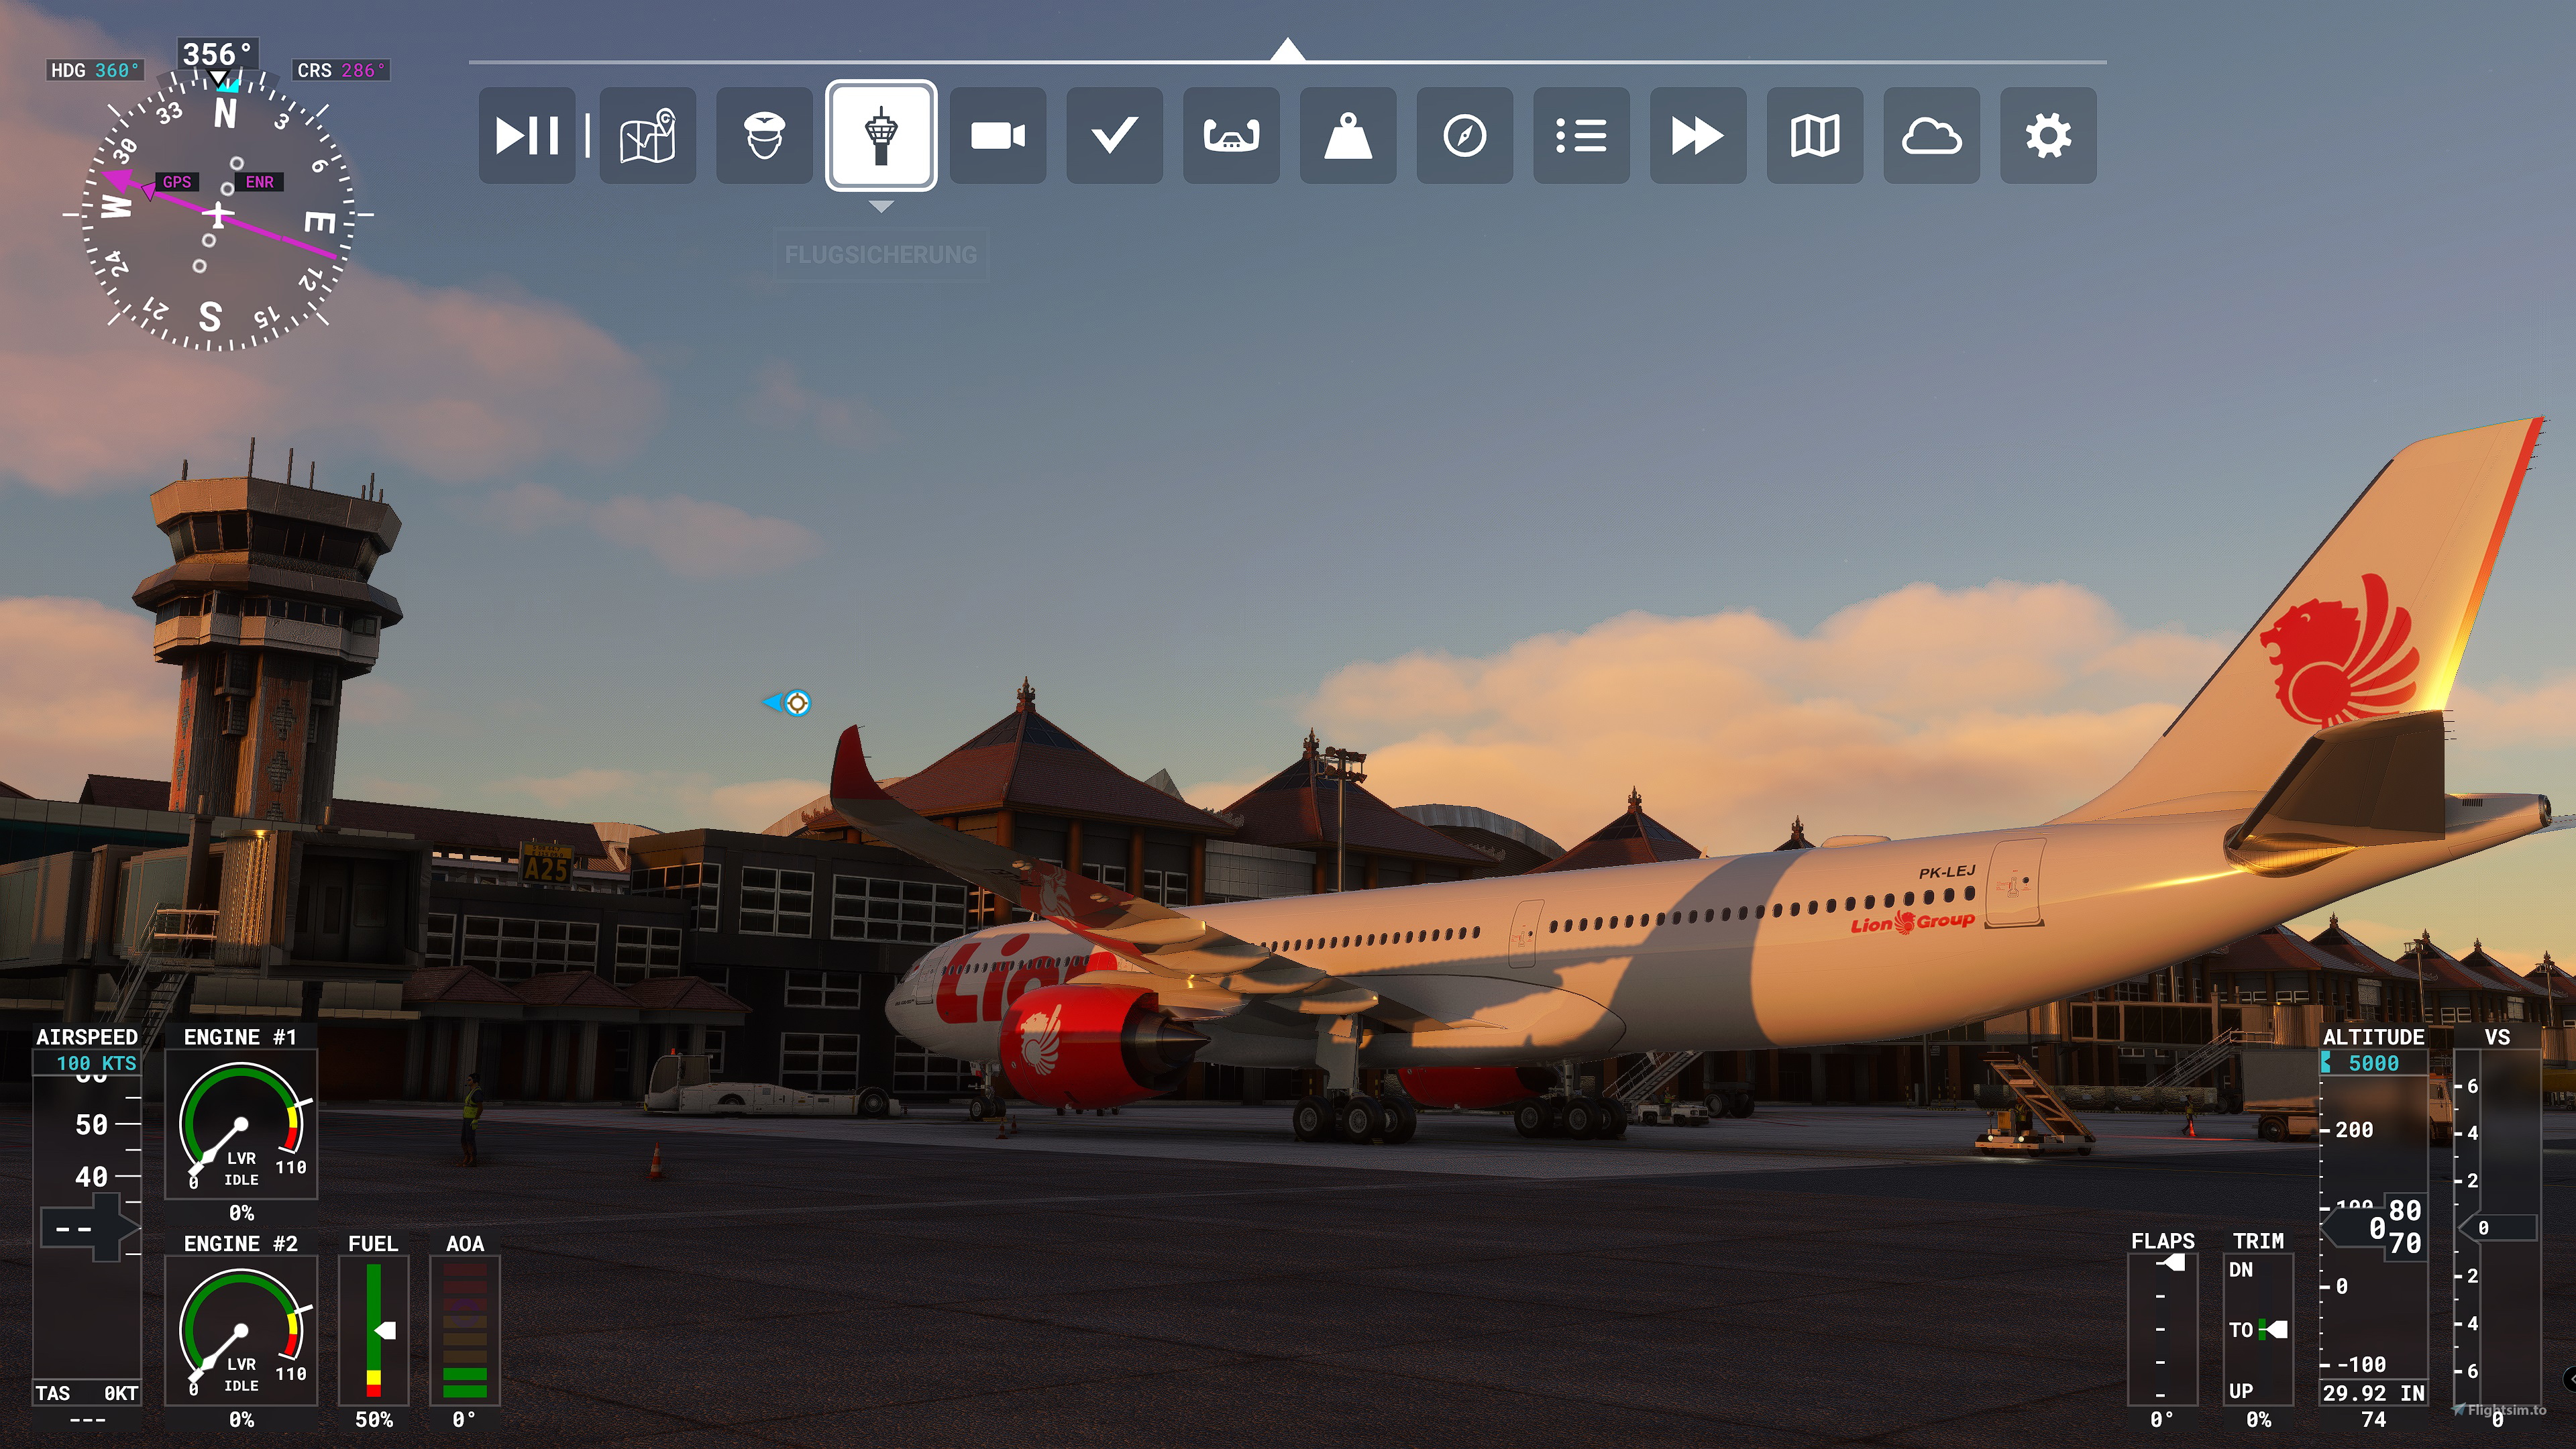Image resolution: width=2576 pixels, height=1449 pixels.
Task: Click the fuel level indicator bar
Action: [373, 1330]
